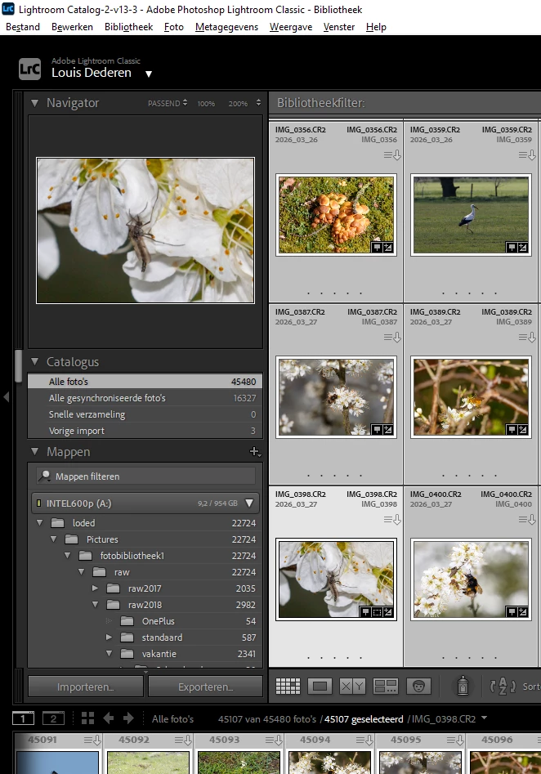Viewport: 541px width, 774px height.
Task: Click metadata badge on IMG_0400 cell
Action: (527, 520)
